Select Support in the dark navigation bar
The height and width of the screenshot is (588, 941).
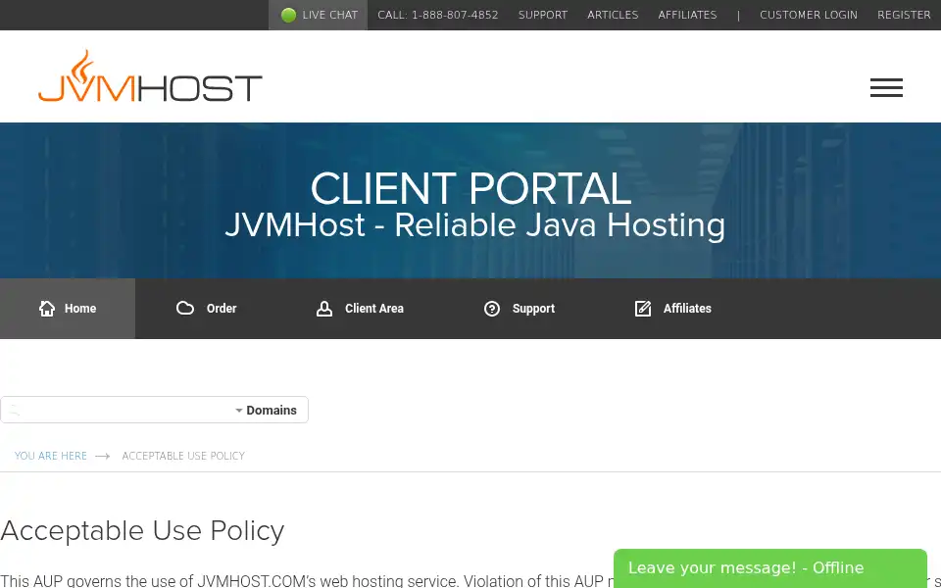[520, 309]
